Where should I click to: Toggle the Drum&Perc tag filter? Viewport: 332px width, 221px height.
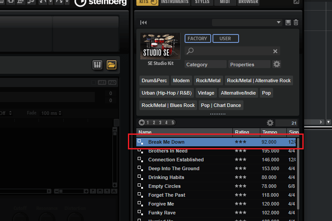coord(154,80)
